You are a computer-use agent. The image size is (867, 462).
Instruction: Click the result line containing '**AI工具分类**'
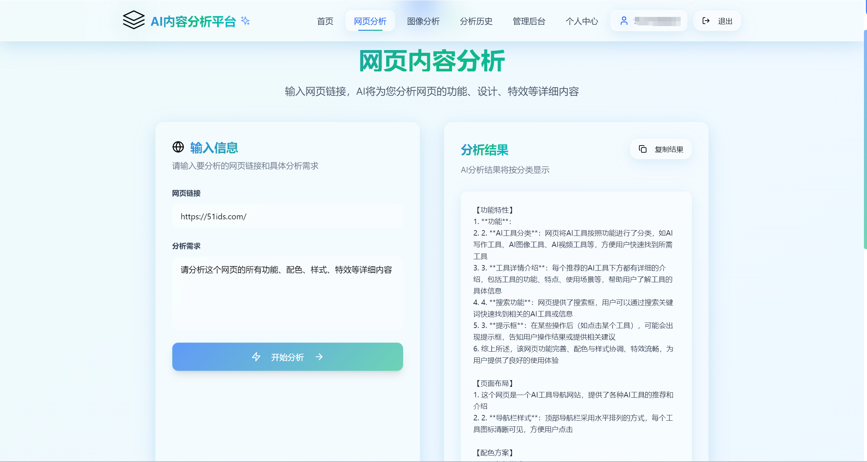point(573,244)
